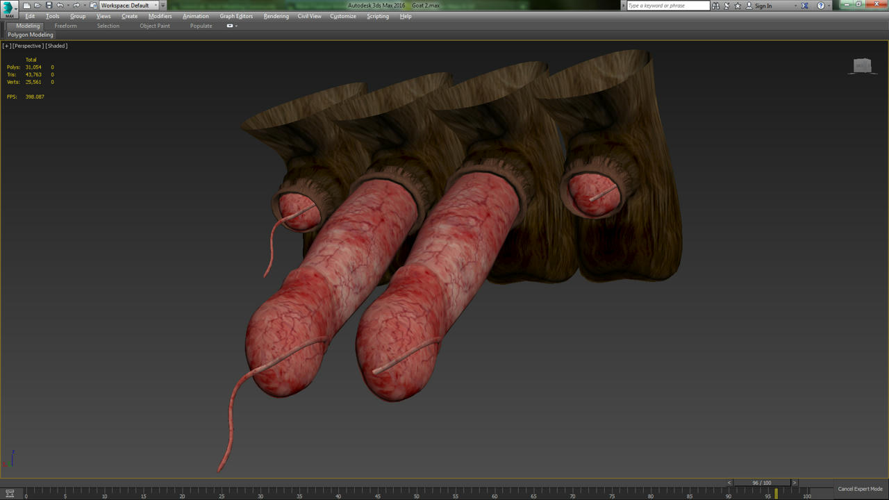Click the Shaded viewport label
The width and height of the screenshot is (889, 500).
pyautogui.click(x=56, y=46)
